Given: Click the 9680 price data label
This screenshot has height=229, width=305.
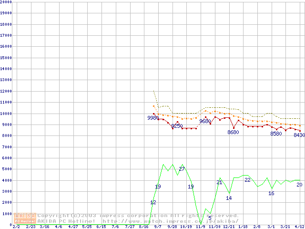Looking at the screenshot, I should click(x=205, y=121).
